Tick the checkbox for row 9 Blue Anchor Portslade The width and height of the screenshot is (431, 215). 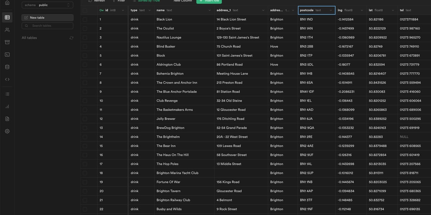[x=85, y=91]
